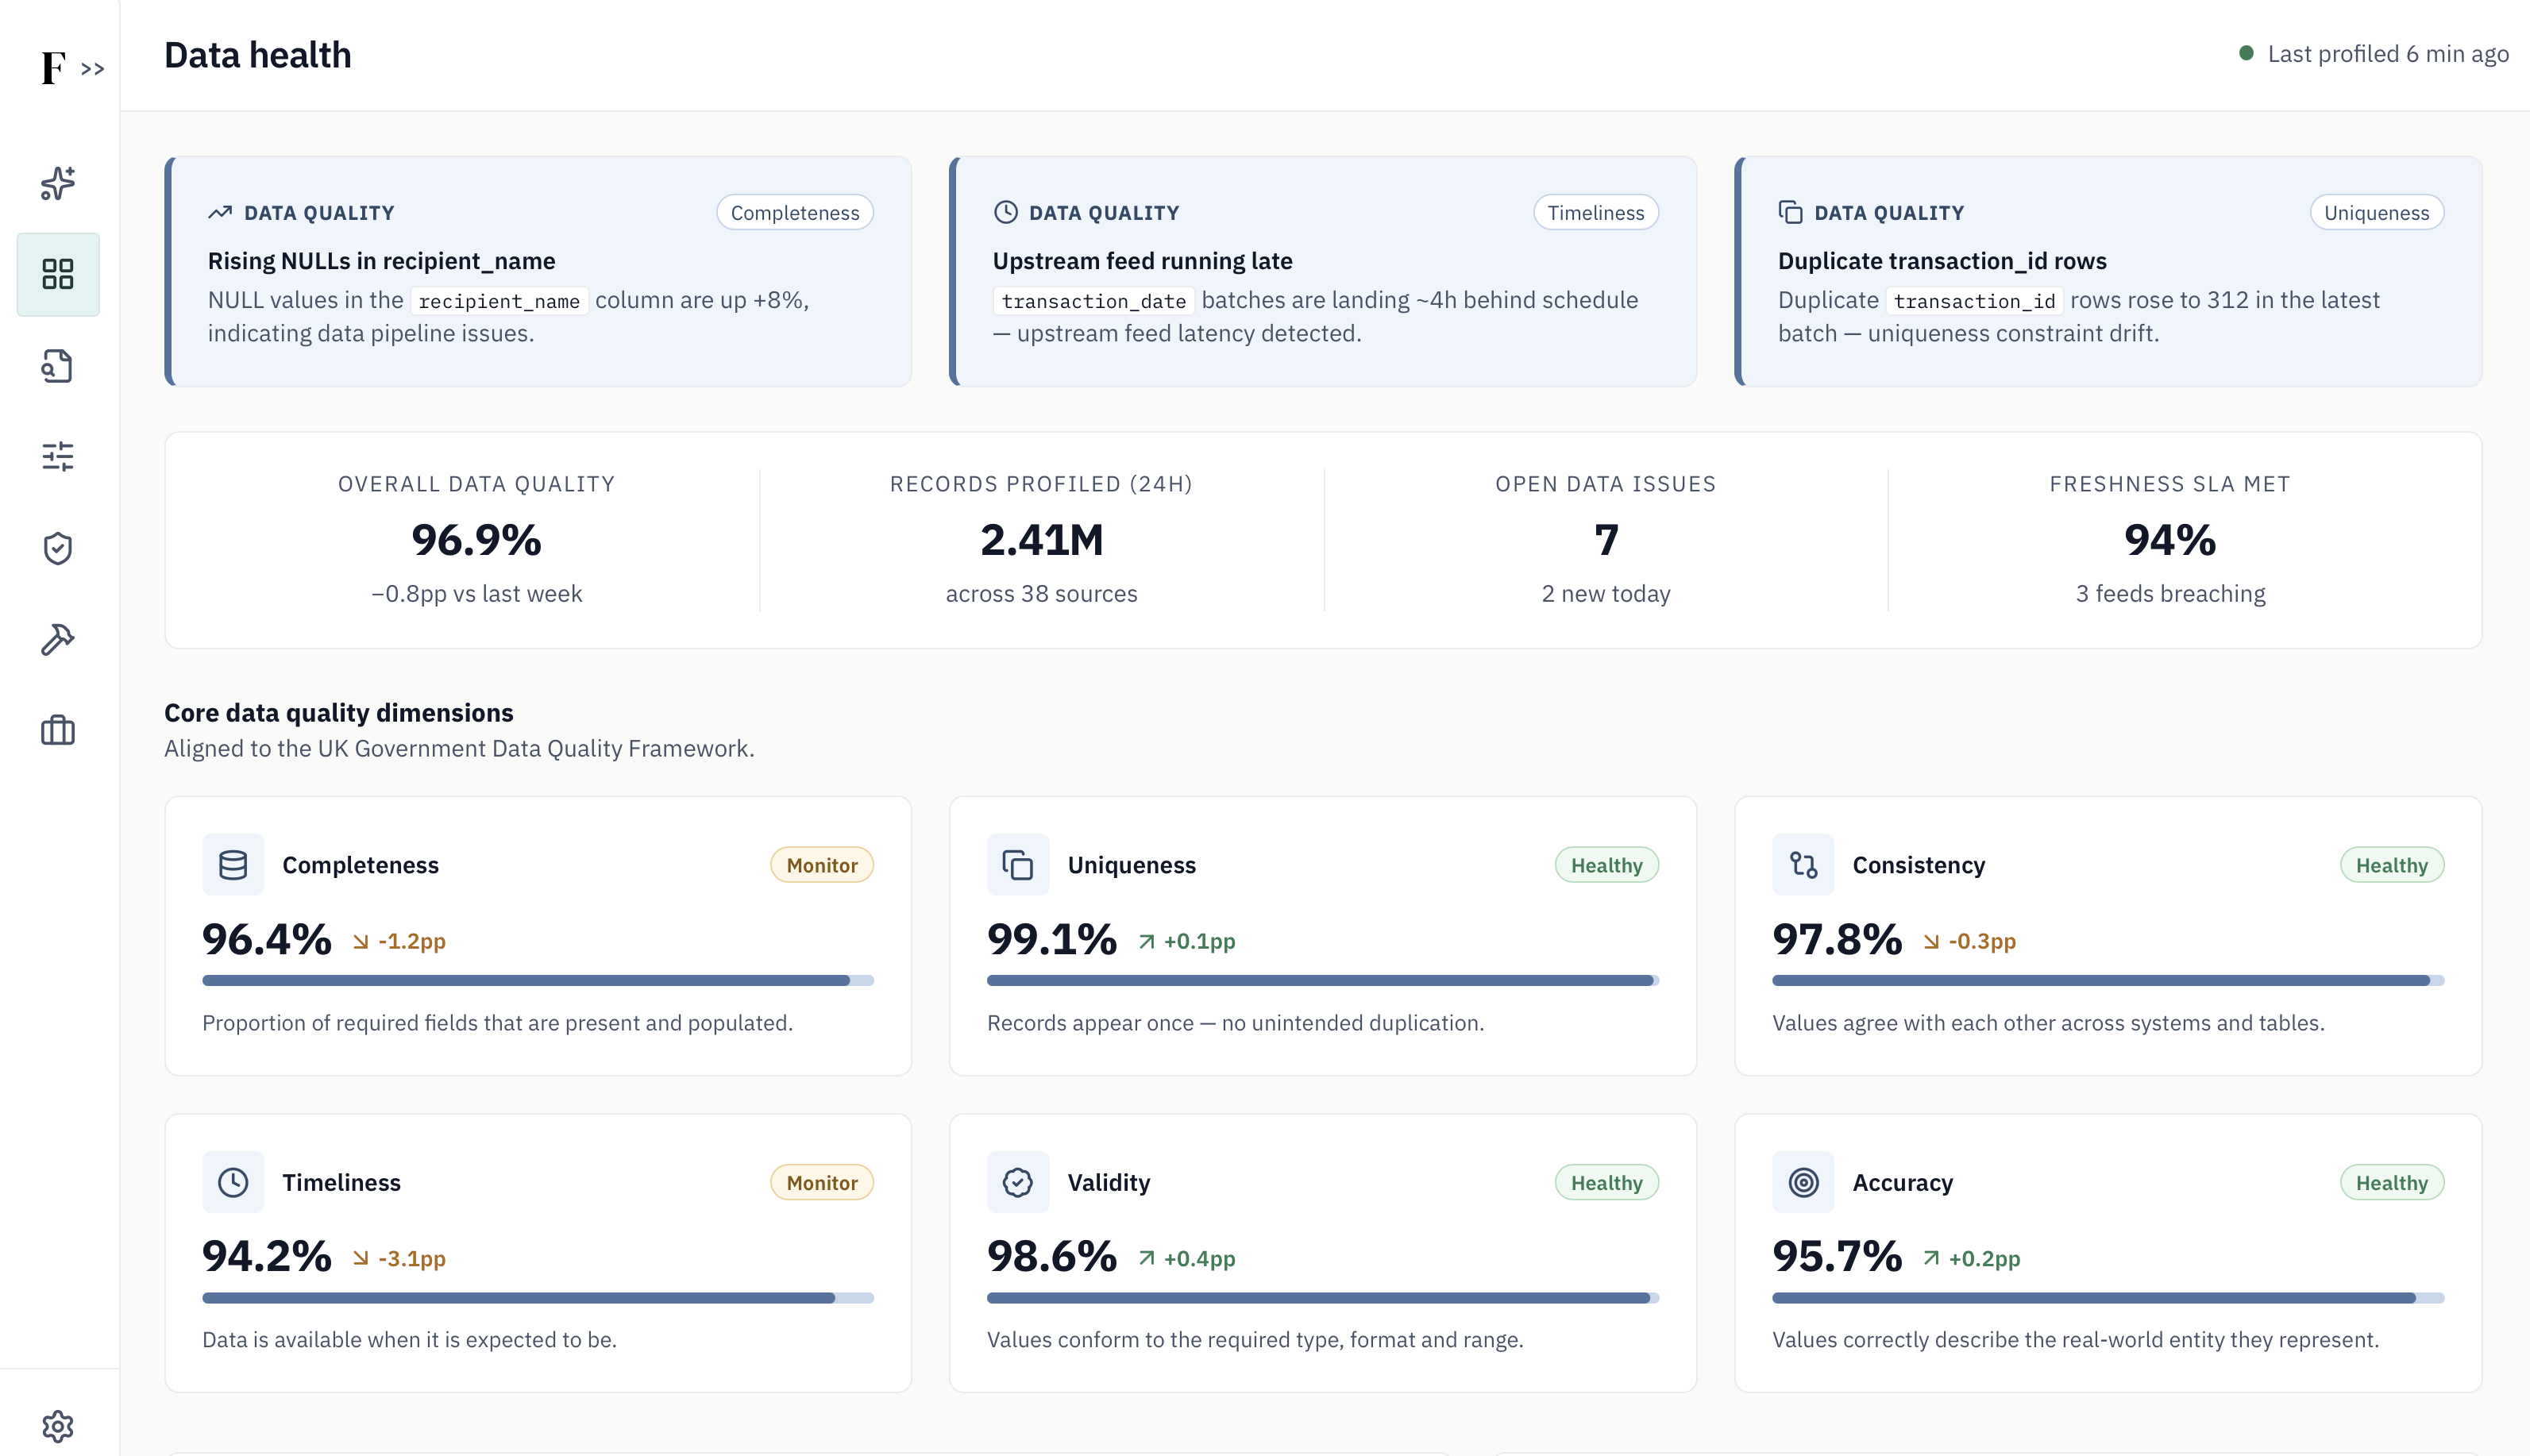This screenshot has width=2530, height=1456.
Task: Open the Rising NULLs in recipient_name alert
Action: (538, 271)
